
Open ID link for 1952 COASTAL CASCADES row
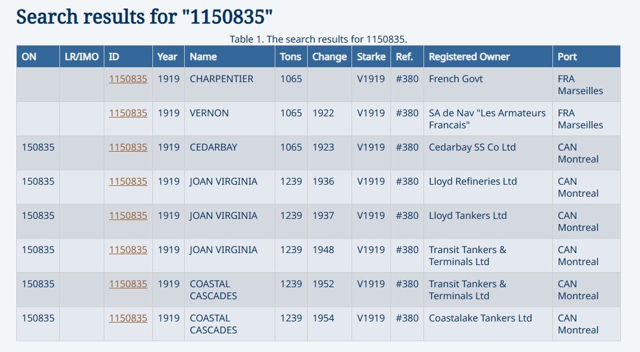coord(128,284)
